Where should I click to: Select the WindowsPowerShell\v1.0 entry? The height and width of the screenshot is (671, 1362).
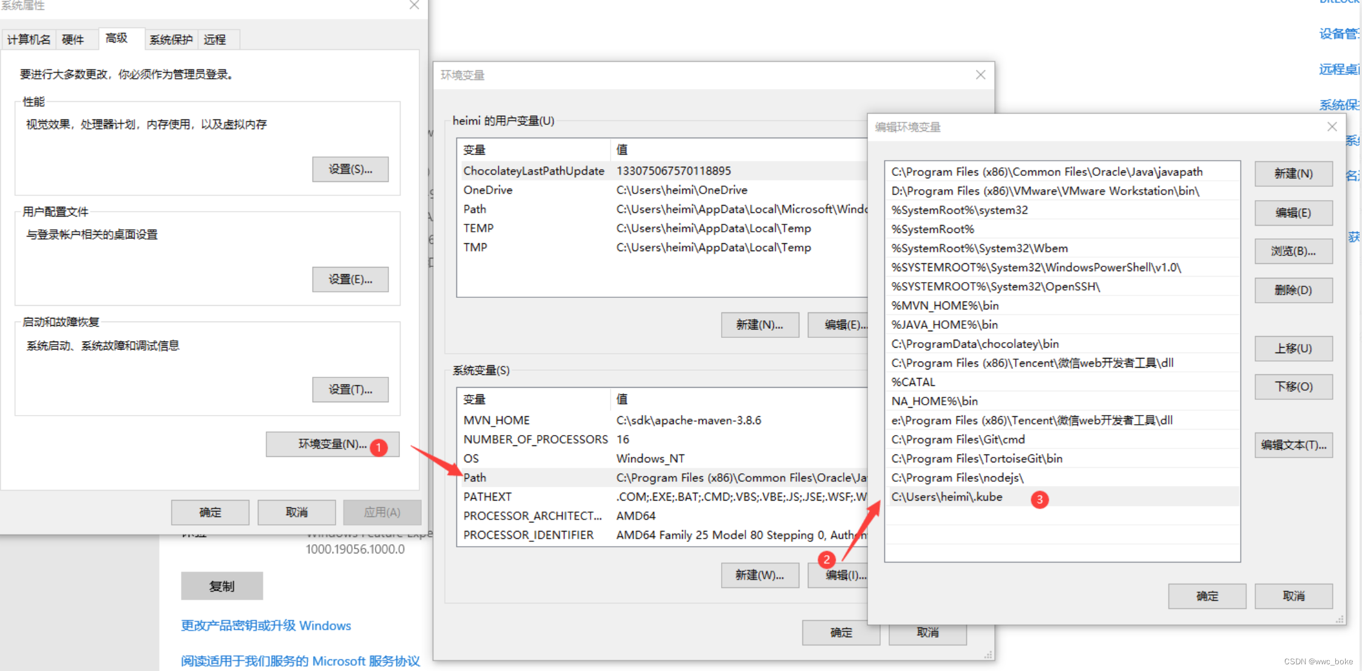coord(1062,268)
